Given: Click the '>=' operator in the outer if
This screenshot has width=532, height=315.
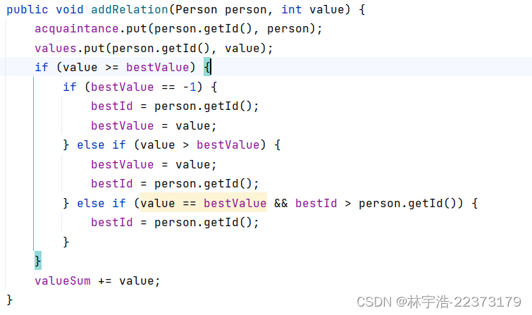Looking at the screenshot, I should pos(111,67).
